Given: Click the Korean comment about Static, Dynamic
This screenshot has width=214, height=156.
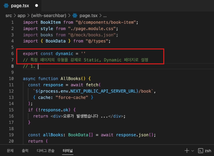Looking at the screenshot, I should [x=86, y=60].
